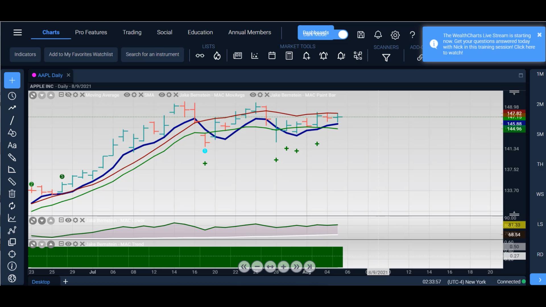Click the ringing alert bell icon
546x307 pixels.
[324, 56]
